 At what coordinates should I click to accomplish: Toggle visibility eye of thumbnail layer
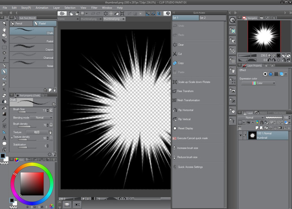tap(241, 135)
